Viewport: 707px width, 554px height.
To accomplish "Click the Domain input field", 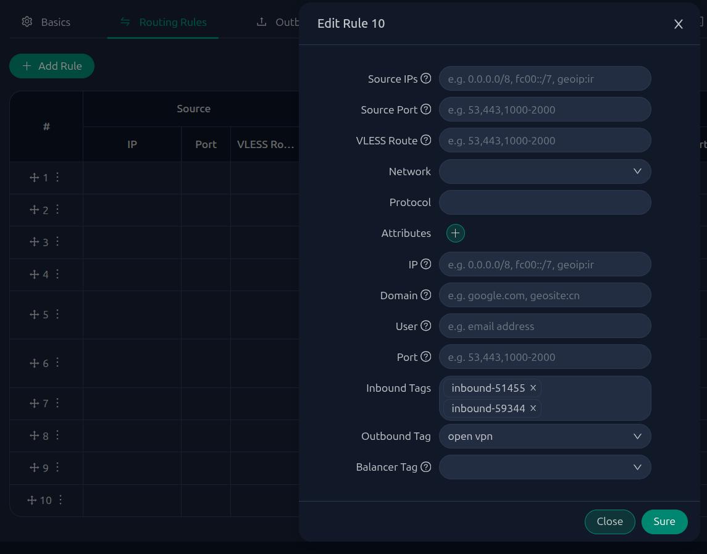I will click(545, 295).
